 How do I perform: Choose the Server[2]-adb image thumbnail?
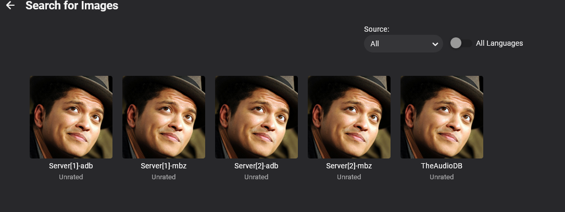[x=256, y=117]
